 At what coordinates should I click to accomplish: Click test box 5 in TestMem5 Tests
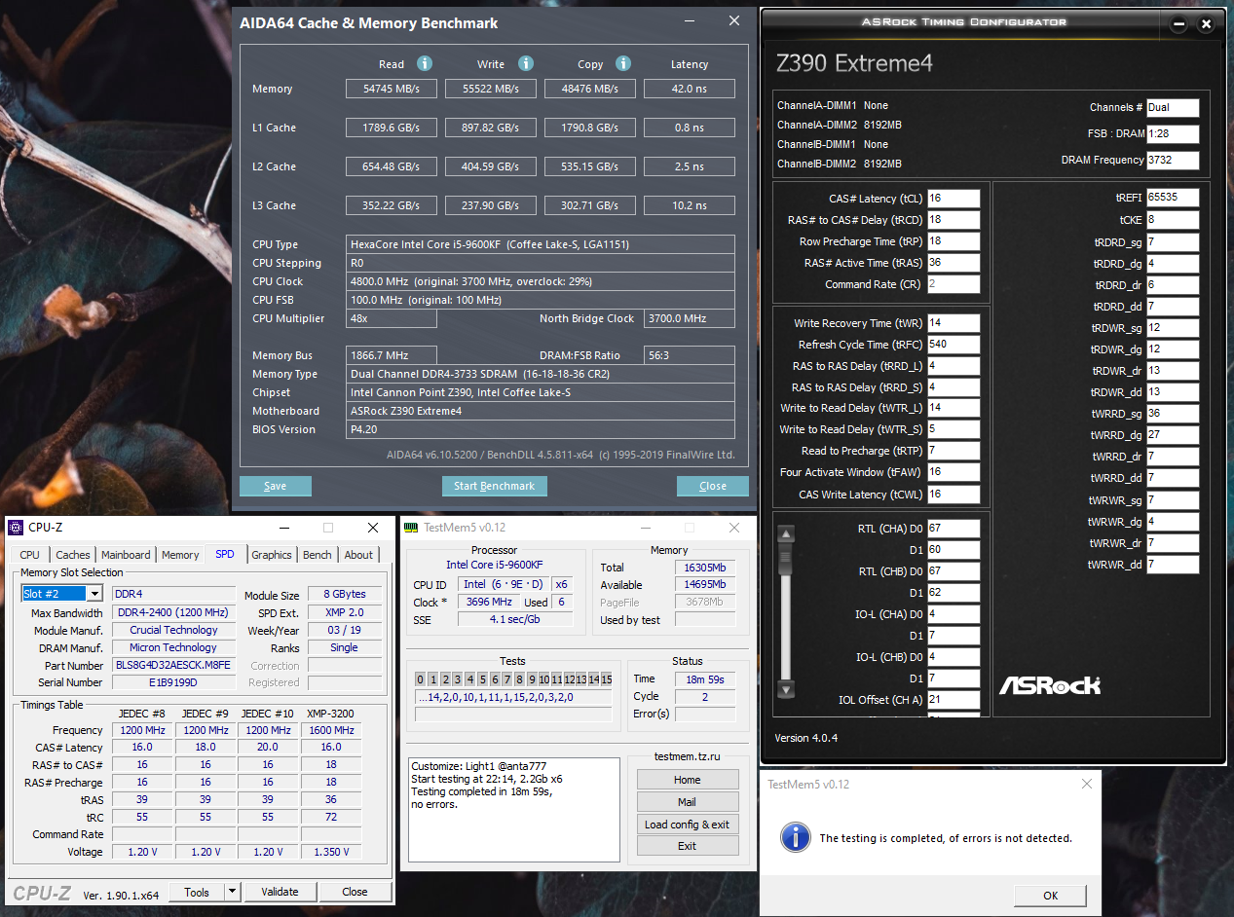pyautogui.click(x=482, y=679)
